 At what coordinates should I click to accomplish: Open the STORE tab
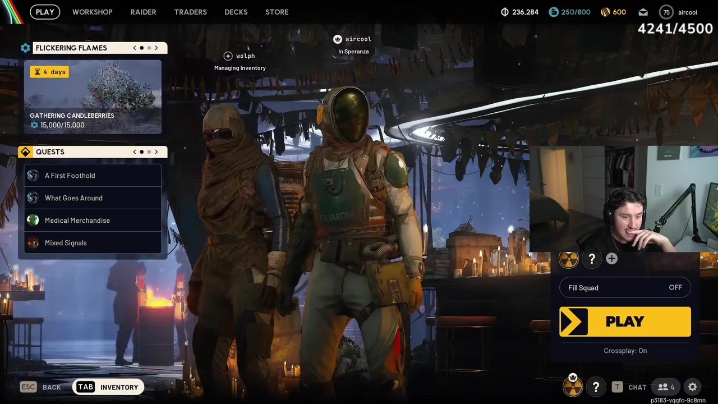[277, 12]
